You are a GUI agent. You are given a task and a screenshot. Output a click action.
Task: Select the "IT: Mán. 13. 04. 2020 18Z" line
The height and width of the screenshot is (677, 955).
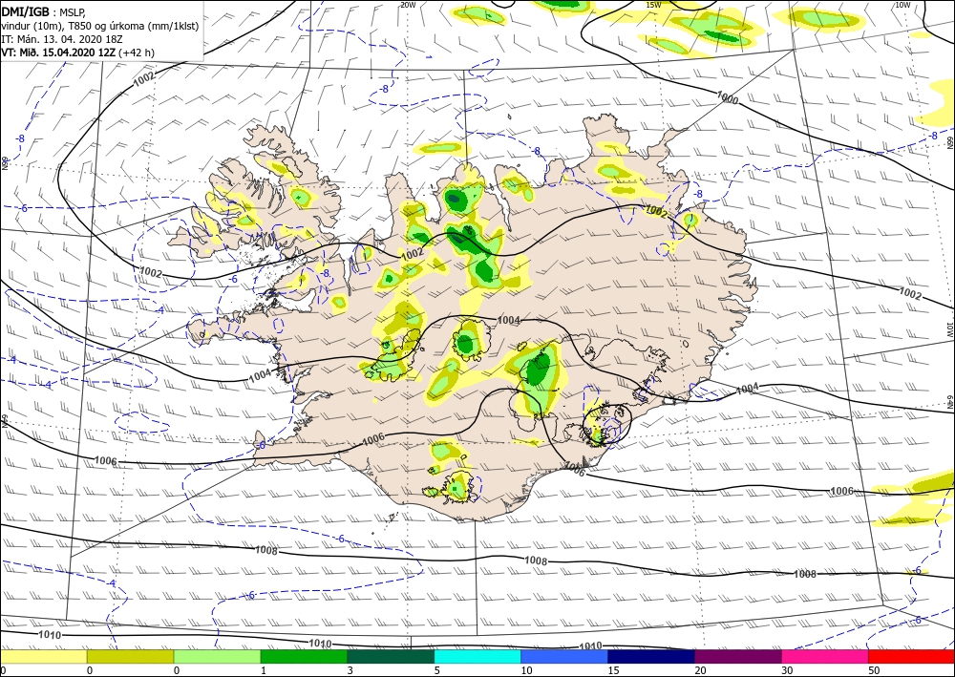[63, 39]
